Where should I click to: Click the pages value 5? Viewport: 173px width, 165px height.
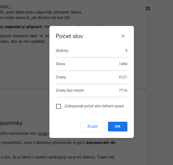coord(126,51)
